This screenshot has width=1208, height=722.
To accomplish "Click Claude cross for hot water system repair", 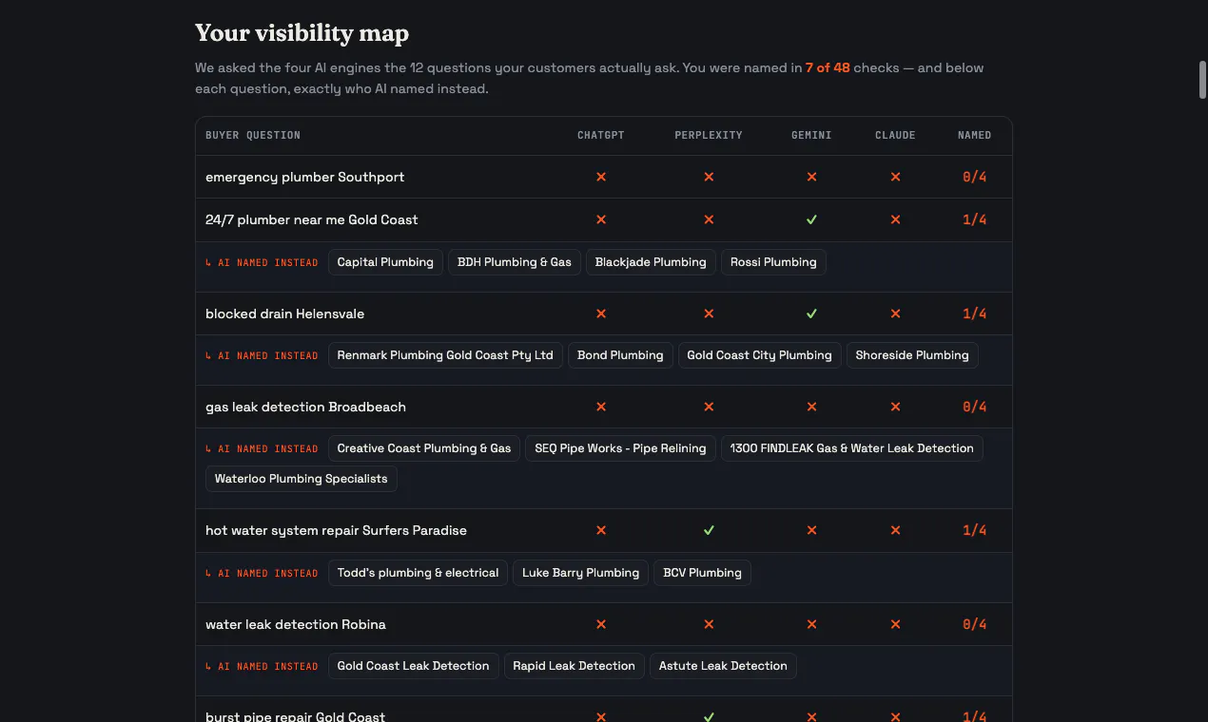I will [x=895, y=530].
